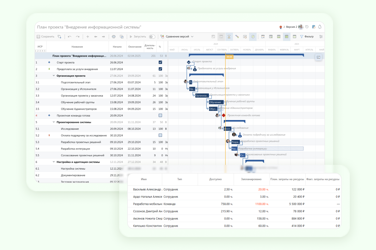Click the print icon in toolbar

(114, 37)
